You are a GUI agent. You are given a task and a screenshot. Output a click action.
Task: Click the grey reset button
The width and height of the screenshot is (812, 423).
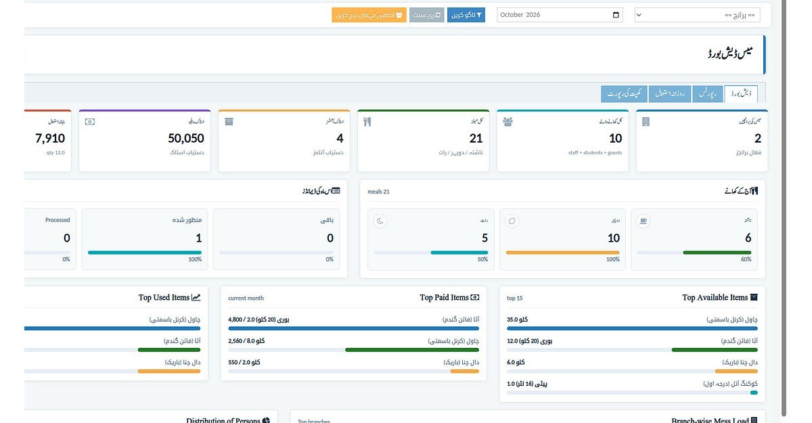click(426, 15)
